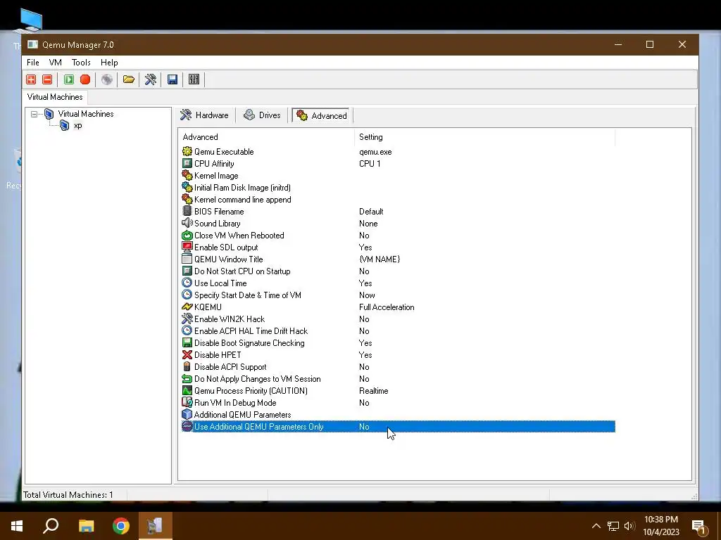Click the Now start date setting value
The image size is (721, 540).
[x=366, y=295]
